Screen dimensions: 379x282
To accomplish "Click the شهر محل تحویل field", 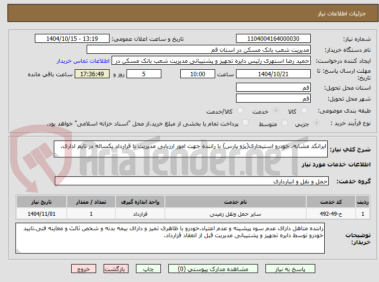I will tap(273, 99).
